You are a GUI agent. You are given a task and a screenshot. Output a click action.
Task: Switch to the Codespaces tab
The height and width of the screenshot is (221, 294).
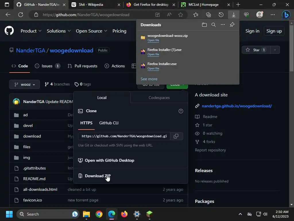(x=159, y=98)
